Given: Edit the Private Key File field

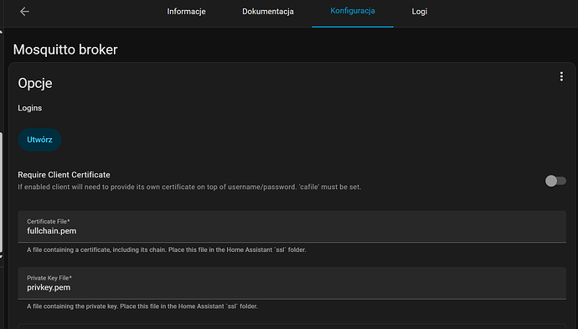Looking at the screenshot, I should [x=292, y=283].
